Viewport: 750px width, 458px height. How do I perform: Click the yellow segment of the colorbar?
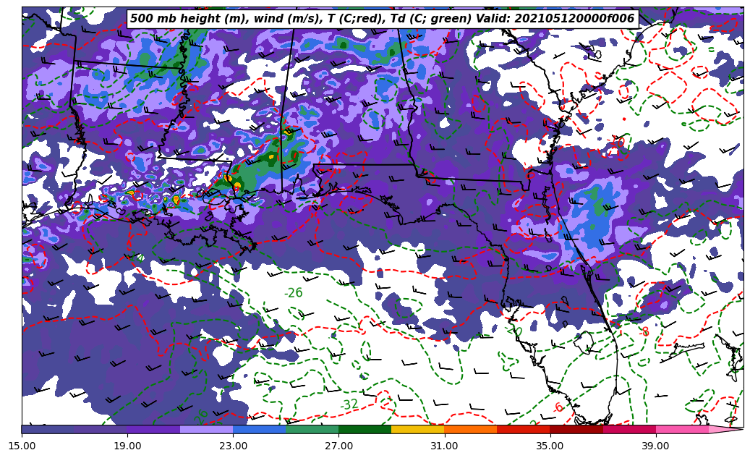[x=417, y=429]
